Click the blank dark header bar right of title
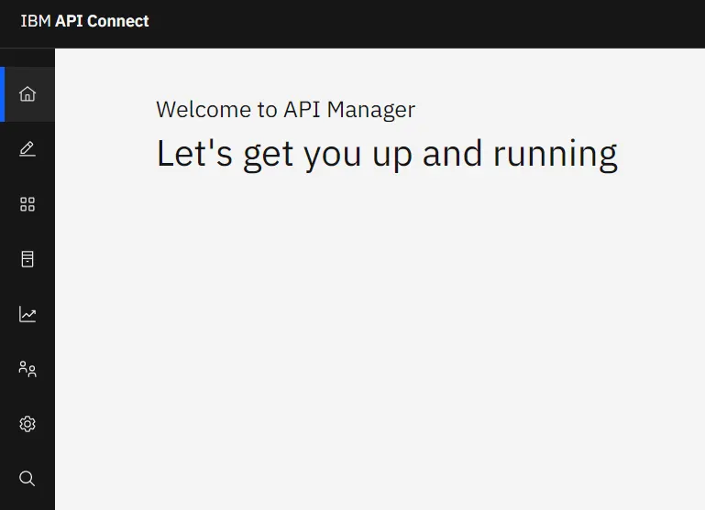 coord(427,24)
